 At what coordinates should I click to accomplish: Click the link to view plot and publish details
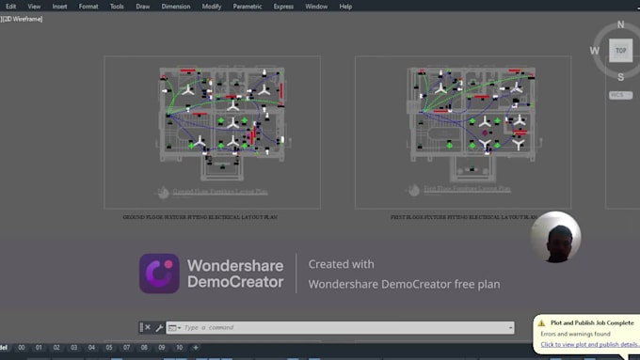tap(590, 345)
